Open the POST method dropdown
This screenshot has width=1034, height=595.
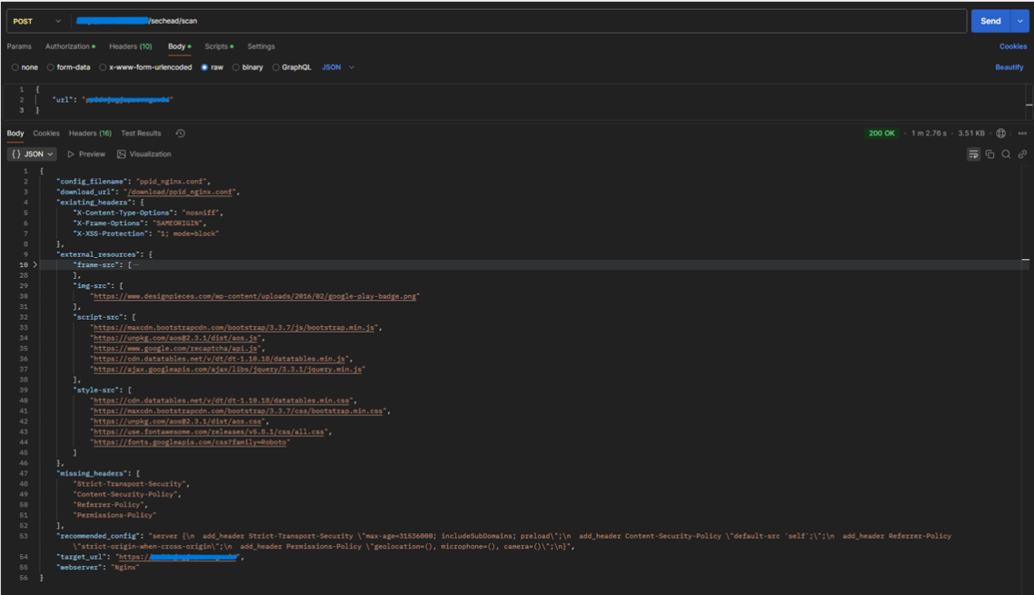[36, 21]
